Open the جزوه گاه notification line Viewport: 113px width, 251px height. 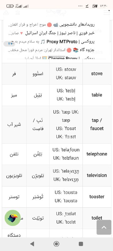[x=51, y=50]
